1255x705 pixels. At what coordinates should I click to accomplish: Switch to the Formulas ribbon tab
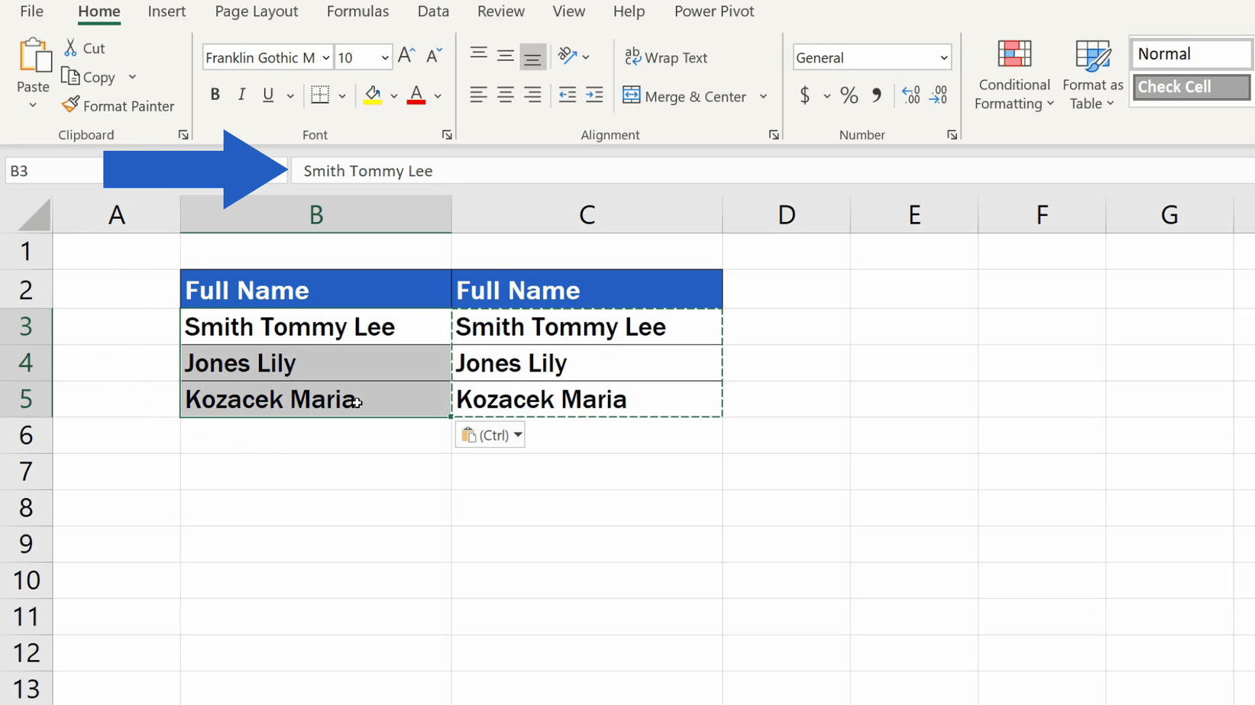358,11
